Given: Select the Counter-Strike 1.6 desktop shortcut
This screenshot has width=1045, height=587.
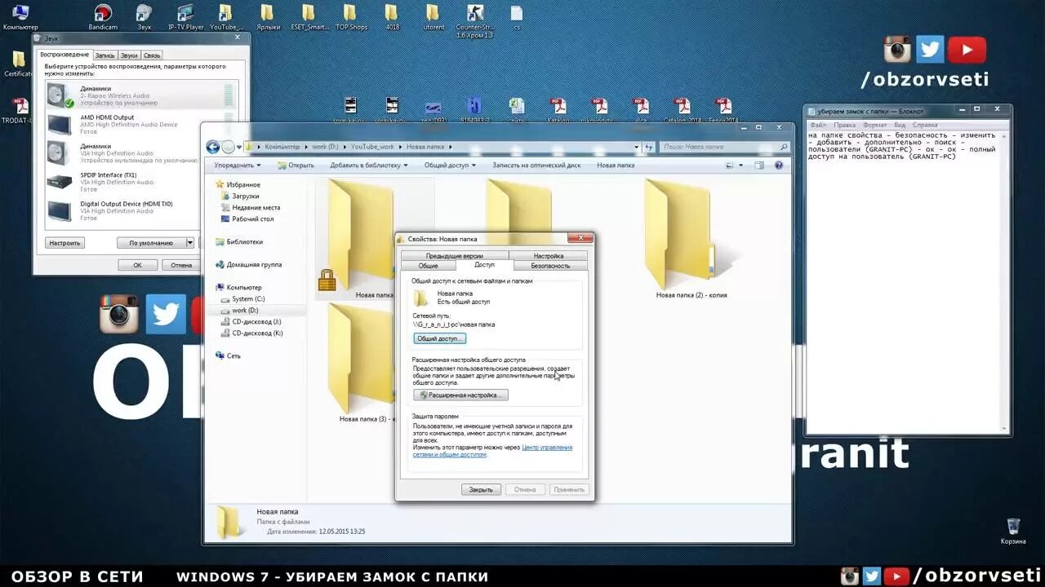Looking at the screenshot, I should coord(475,20).
